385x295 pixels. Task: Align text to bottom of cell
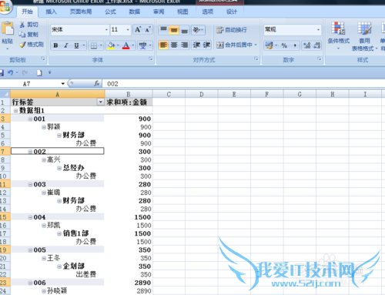[x=184, y=30]
